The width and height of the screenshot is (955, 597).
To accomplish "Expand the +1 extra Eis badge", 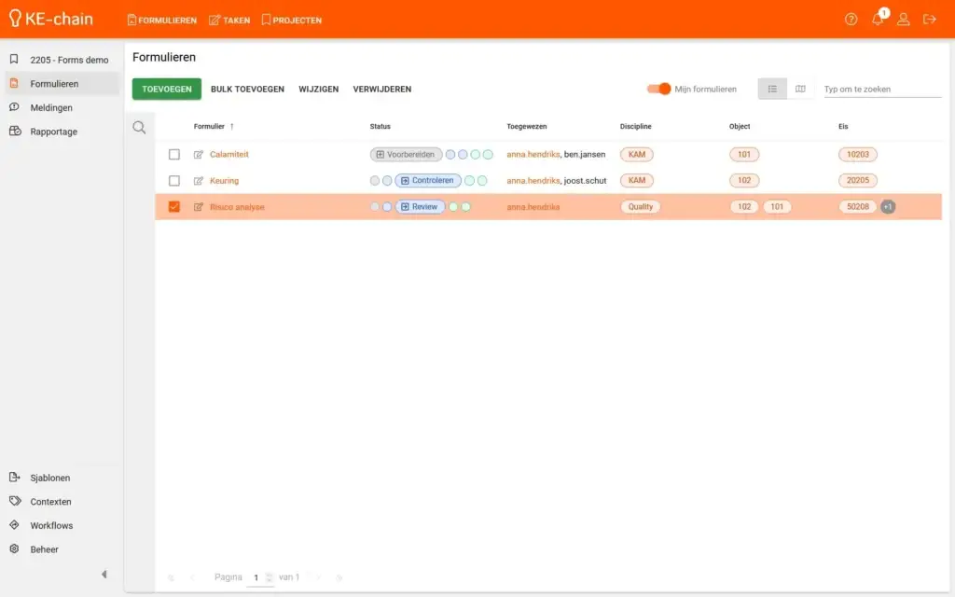I will tap(888, 207).
